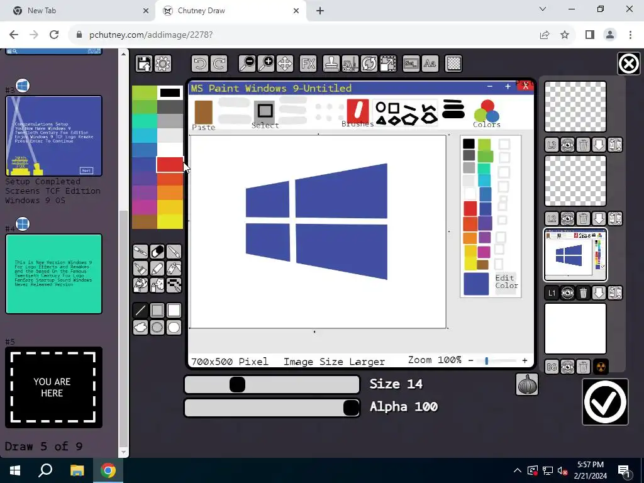Select the pixel pencil tool
644x483 pixels.
(x=174, y=285)
